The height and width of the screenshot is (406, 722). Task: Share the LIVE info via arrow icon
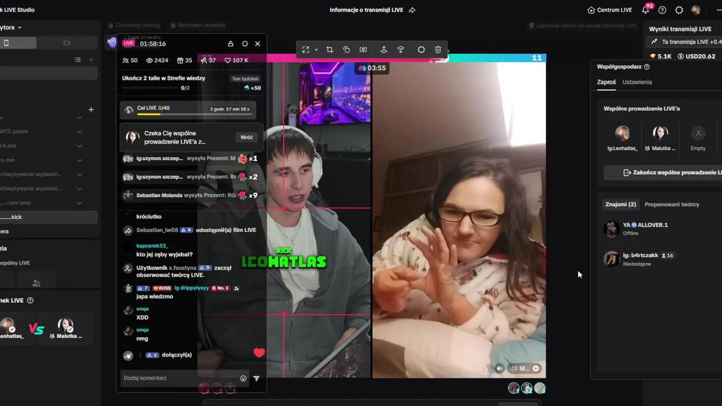point(412,10)
